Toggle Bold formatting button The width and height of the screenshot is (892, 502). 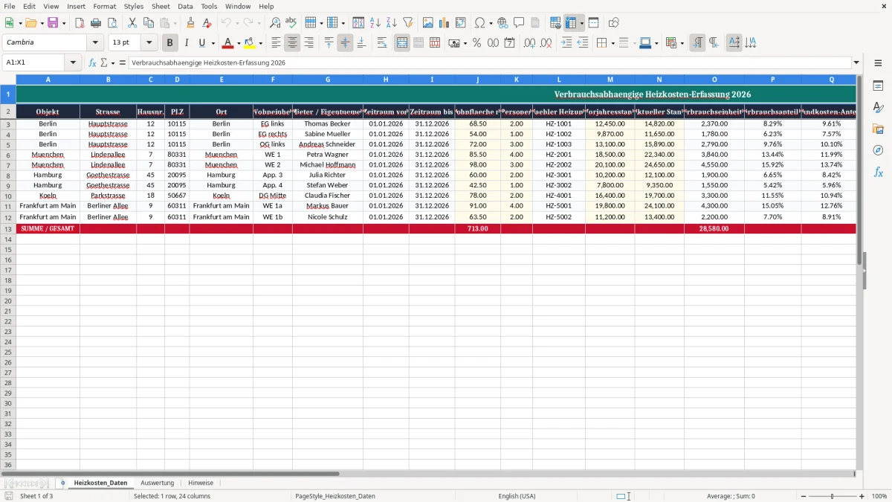click(169, 43)
